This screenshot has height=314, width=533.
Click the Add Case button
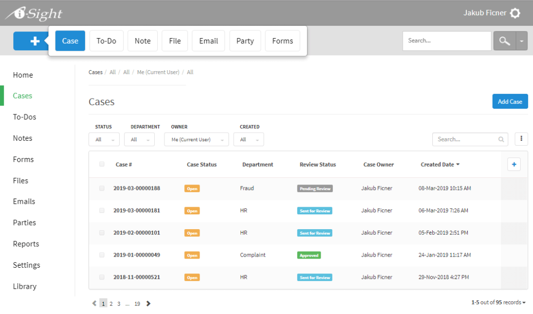[x=510, y=102]
